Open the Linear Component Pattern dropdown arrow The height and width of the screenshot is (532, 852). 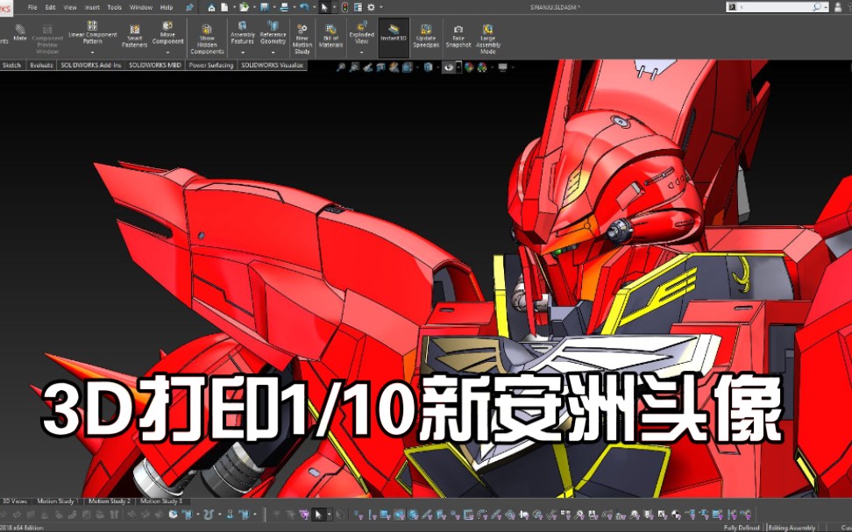pyautogui.click(x=92, y=53)
